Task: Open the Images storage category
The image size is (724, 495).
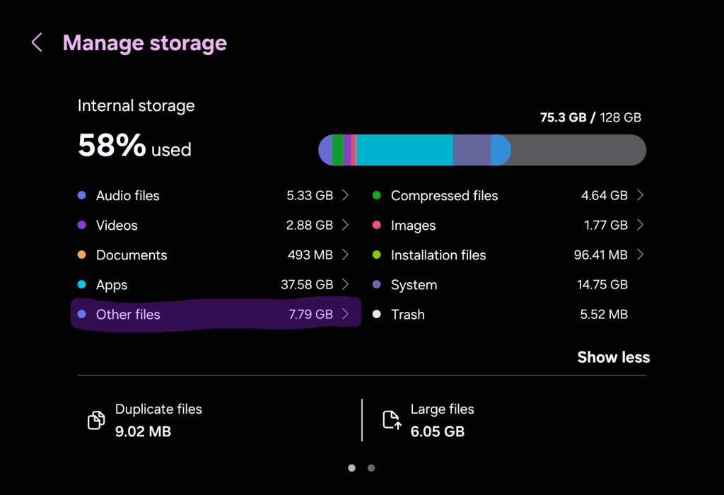Action: [413, 226]
